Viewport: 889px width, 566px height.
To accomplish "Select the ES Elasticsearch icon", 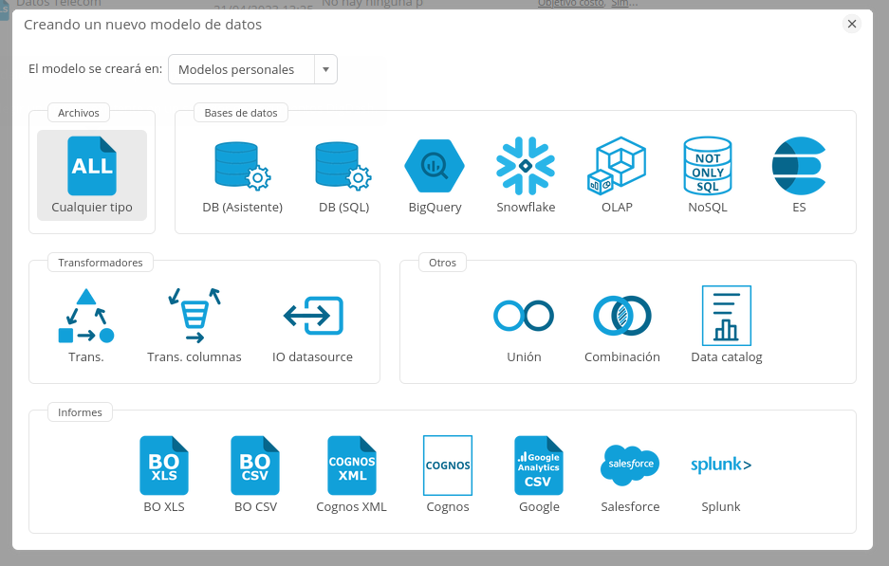I will point(799,167).
